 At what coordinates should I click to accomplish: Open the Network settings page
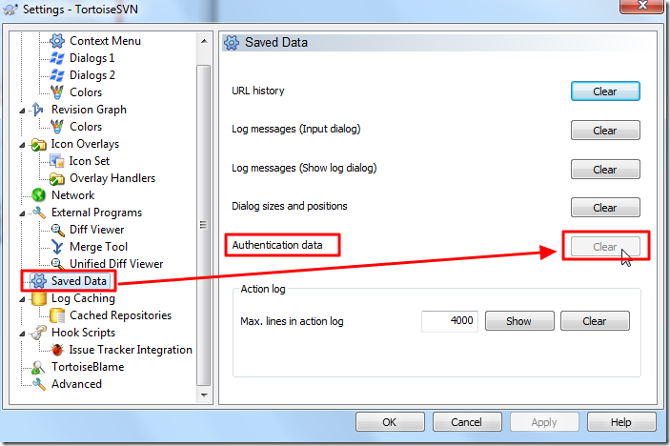pos(72,195)
